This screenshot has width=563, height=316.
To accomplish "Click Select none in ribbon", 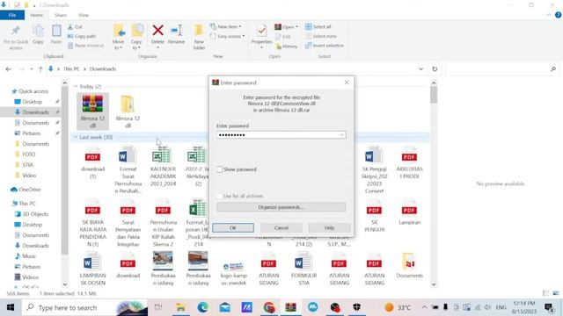I will coord(321,36).
